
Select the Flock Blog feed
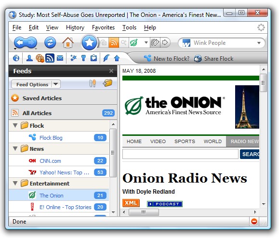[59, 137]
